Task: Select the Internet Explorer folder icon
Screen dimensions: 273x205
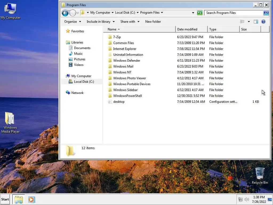Action: point(110,49)
